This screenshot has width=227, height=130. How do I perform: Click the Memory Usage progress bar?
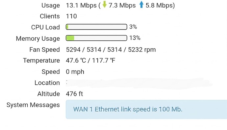[96, 38]
